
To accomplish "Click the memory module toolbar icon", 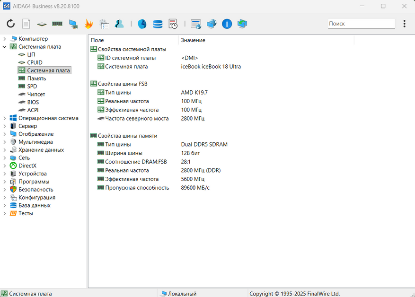I will [x=57, y=24].
